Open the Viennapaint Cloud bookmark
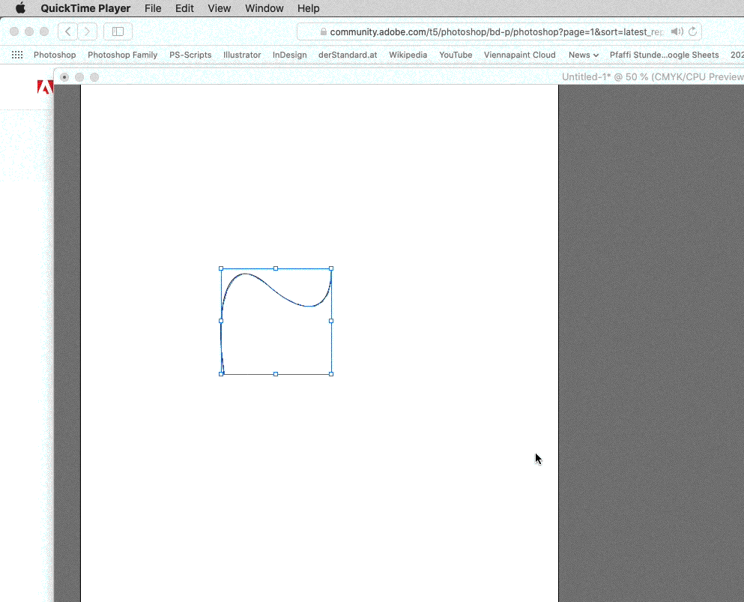Image resolution: width=744 pixels, height=602 pixels. click(519, 55)
